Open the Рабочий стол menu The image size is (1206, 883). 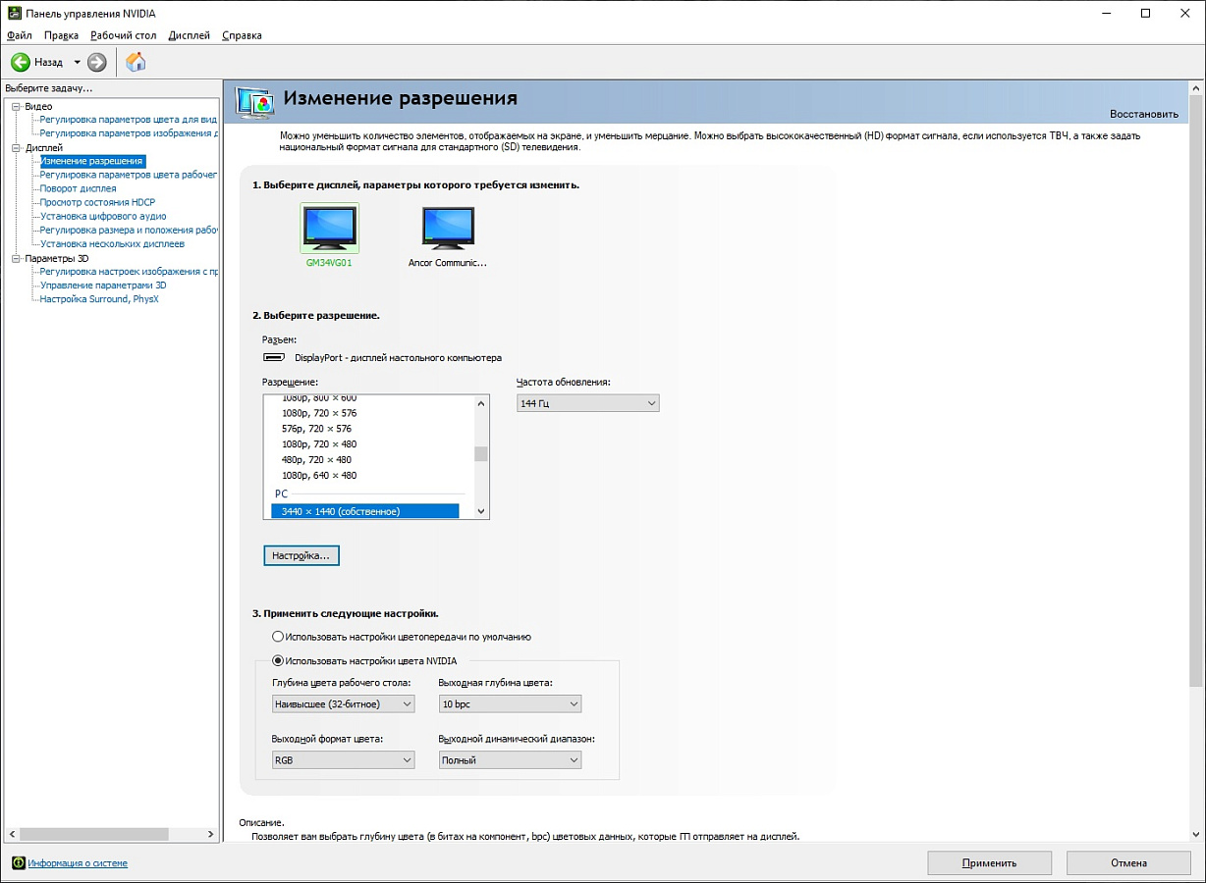click(x=124, y=35)
